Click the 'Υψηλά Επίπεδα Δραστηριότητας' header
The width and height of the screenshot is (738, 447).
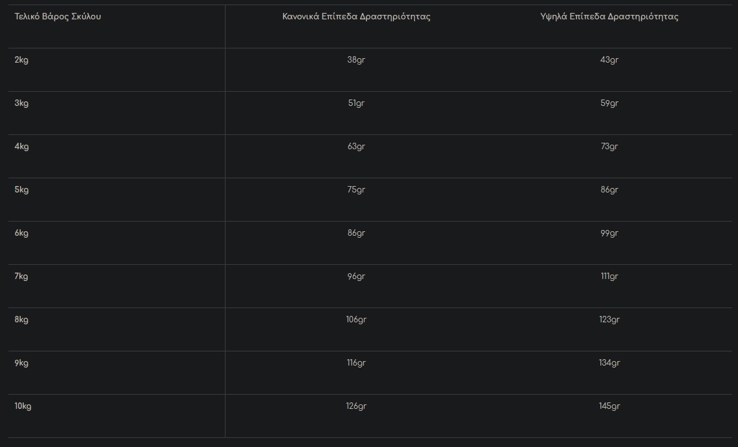(x=609, y=16)
